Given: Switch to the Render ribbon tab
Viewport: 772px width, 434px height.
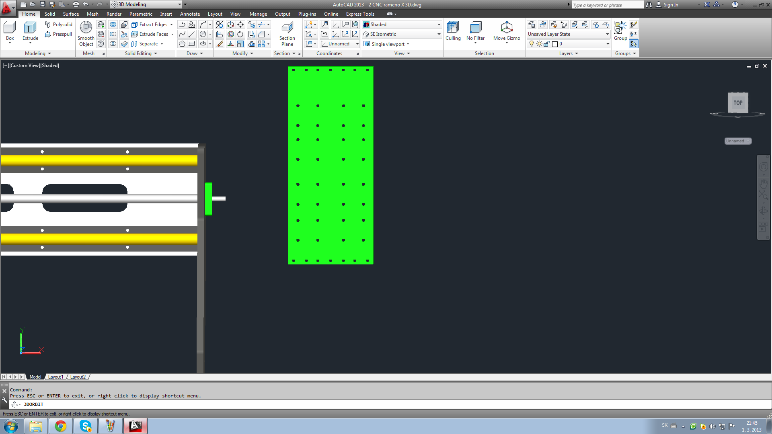Looking at the screenshot, I should (114, 14).
